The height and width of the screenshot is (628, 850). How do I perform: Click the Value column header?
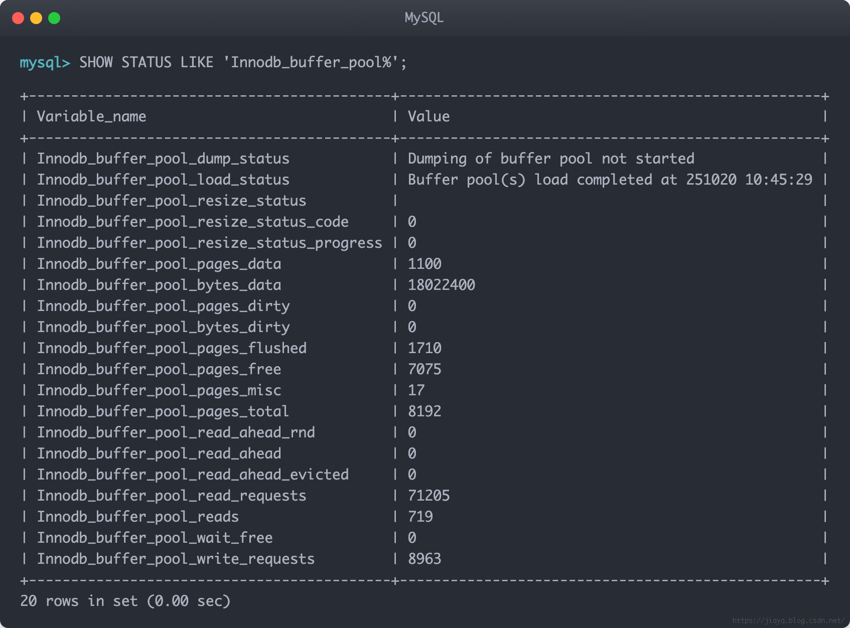tap(429, 117)
